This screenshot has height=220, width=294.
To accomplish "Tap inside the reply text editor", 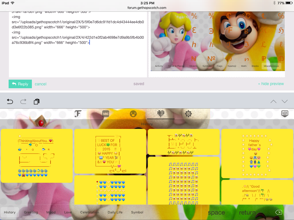I will 78,44.
